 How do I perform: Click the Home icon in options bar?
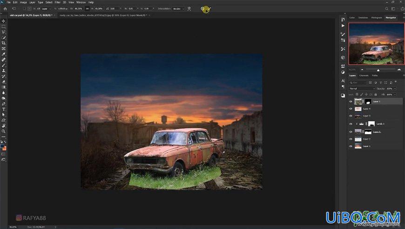point(5,9)
